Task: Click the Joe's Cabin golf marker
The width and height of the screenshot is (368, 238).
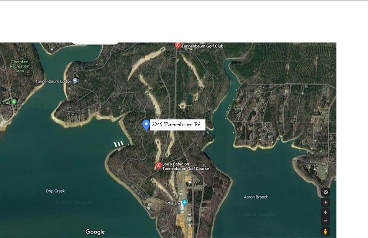Action: [159, 165]
